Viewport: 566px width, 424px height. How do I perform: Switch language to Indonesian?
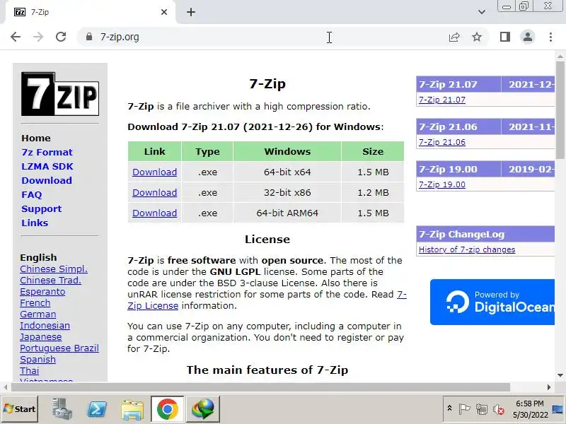[x=45, y=326]
